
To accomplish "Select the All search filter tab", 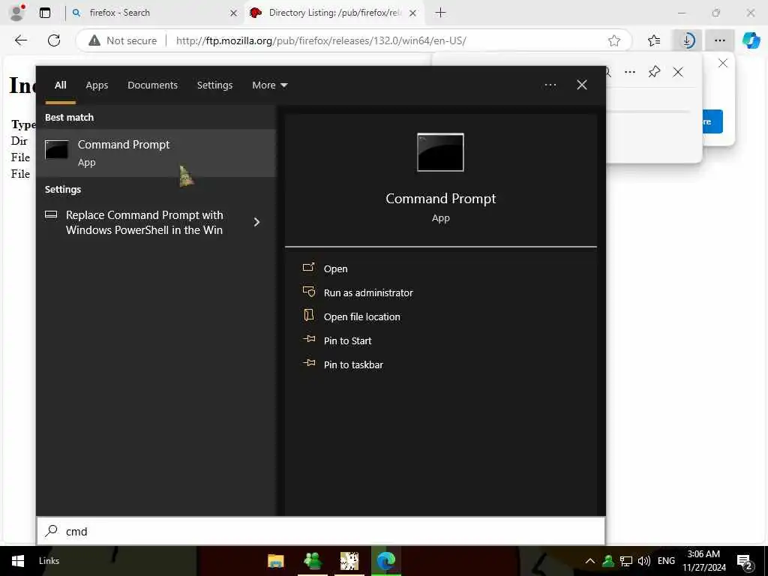I will 60,85.
